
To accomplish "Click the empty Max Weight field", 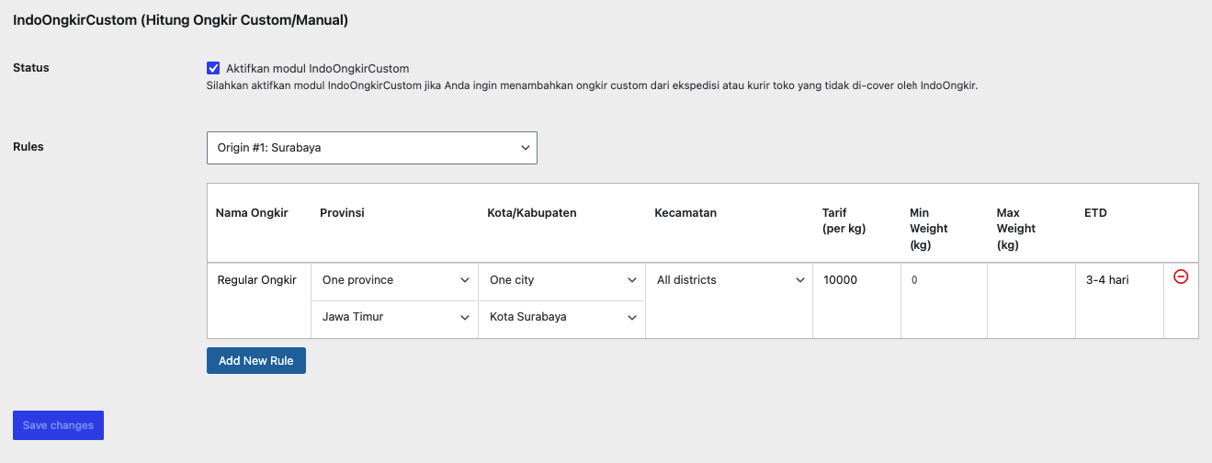I will click(1031, 280).
